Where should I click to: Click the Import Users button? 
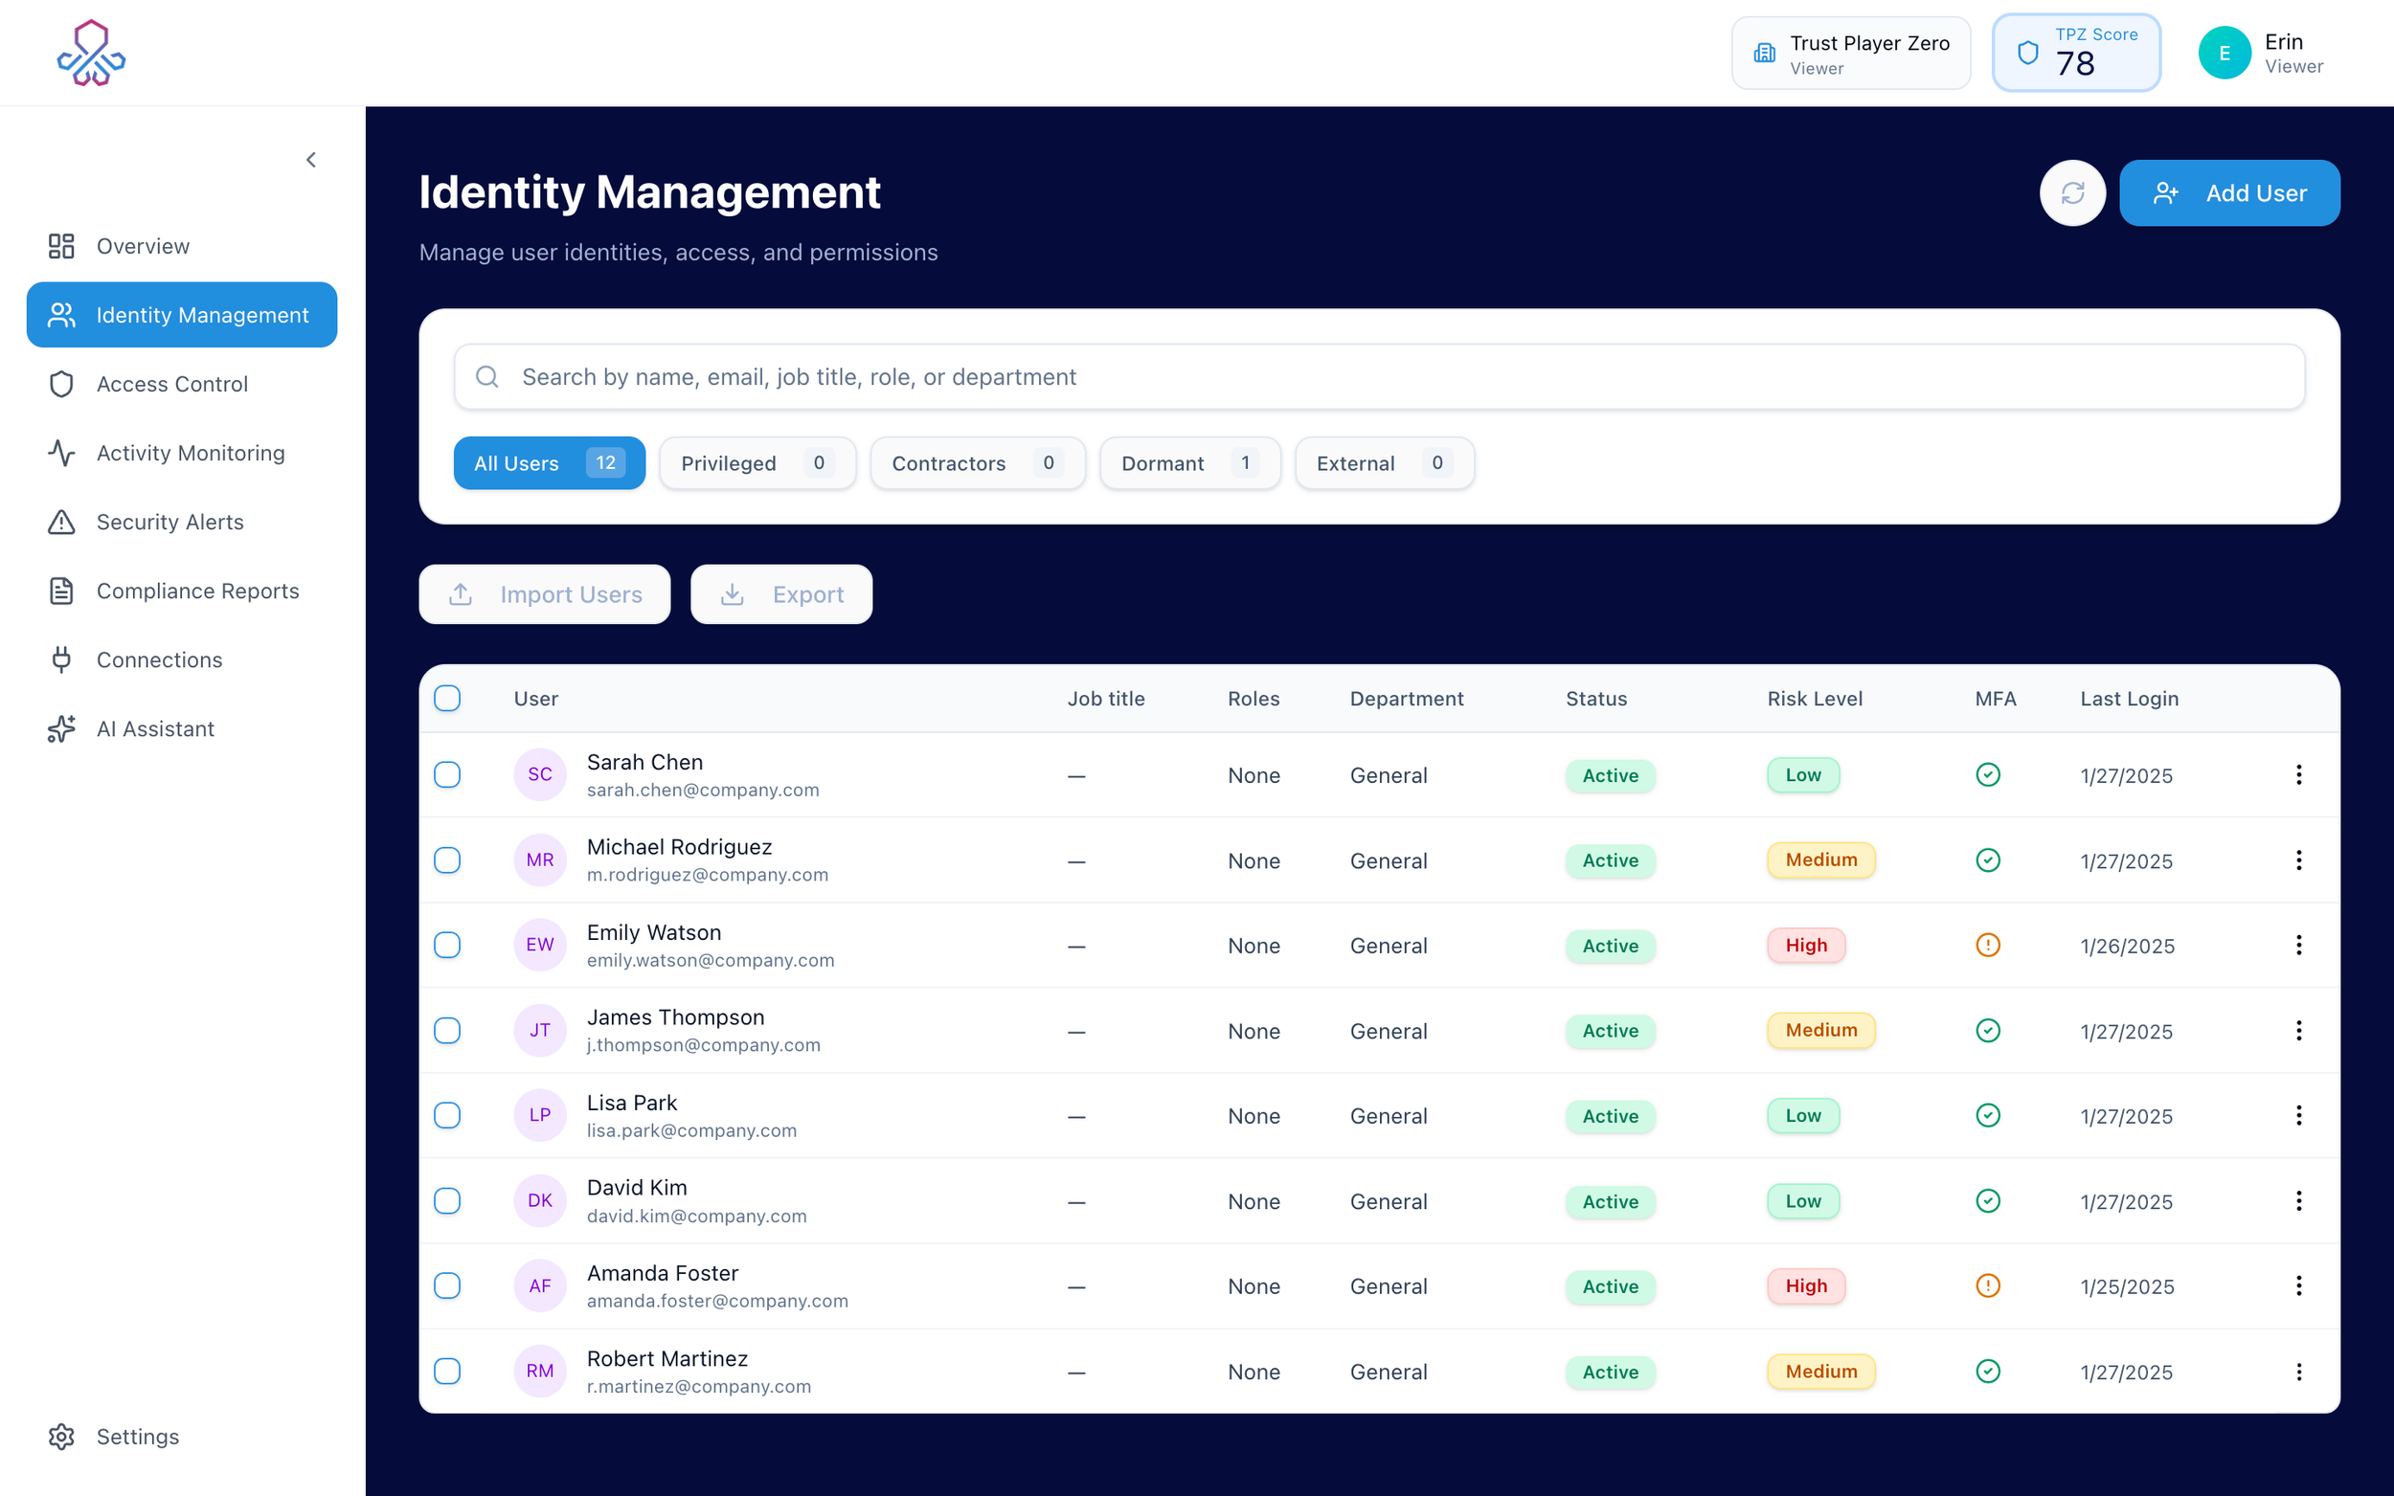(544, 594)
